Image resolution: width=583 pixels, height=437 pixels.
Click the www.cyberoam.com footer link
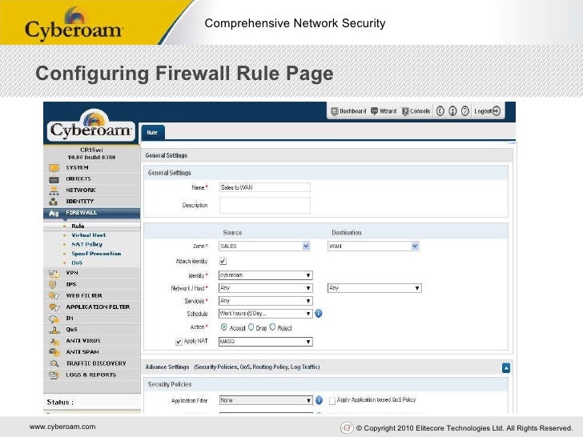point(62,427)
